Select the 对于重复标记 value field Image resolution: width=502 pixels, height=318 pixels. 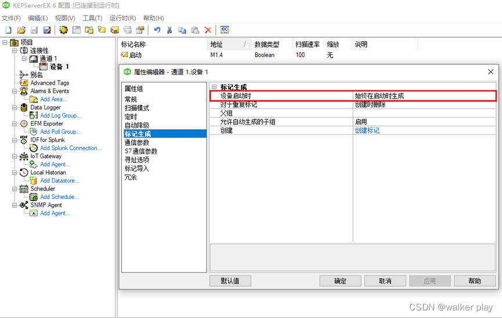424,104
